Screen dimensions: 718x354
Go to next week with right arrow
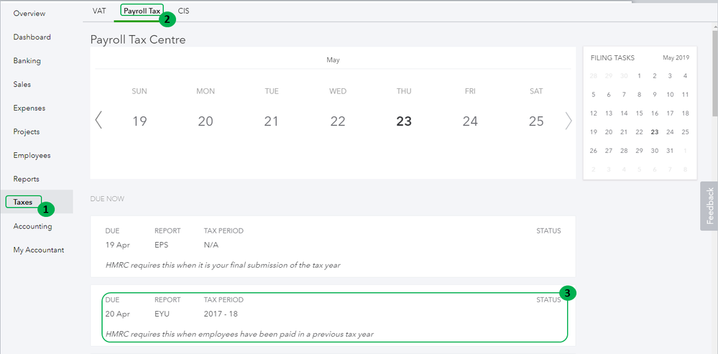[569, 121]
